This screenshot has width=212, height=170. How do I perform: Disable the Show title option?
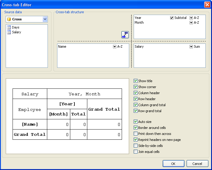[136, 81]
